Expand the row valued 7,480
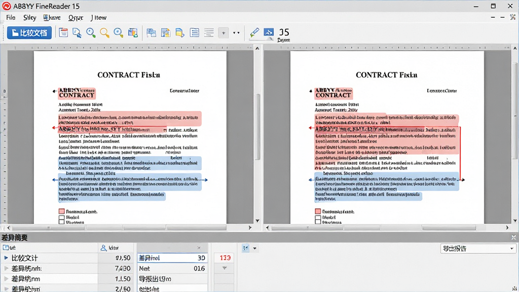The width and height of the screenshot is (519, 292). pos(6,268)
